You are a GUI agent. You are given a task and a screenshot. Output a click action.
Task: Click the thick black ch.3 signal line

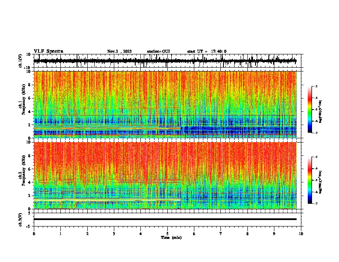click(x=165, y=219)
